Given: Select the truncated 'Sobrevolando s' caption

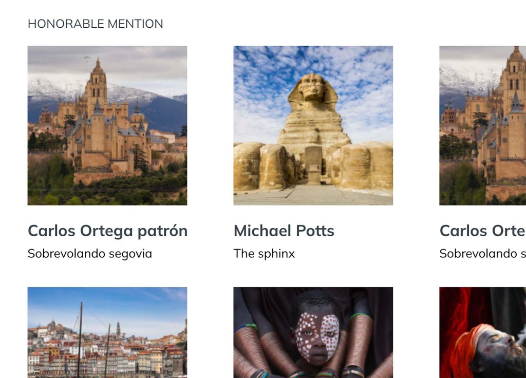Looking at the screenshot, I should pyautogui.click(x=482, y=254).
